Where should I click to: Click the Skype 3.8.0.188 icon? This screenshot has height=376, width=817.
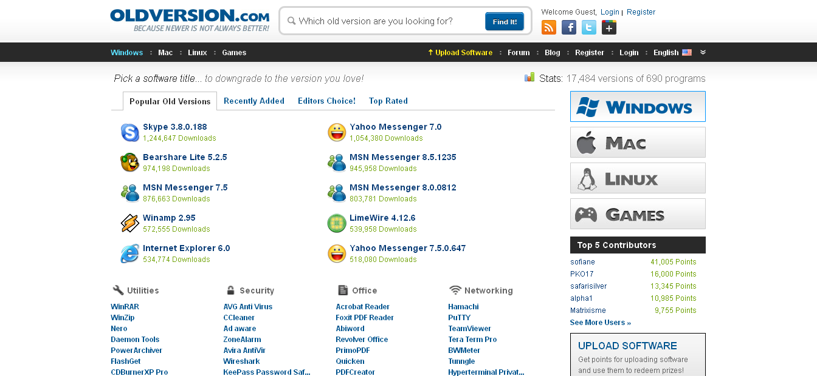129,132
